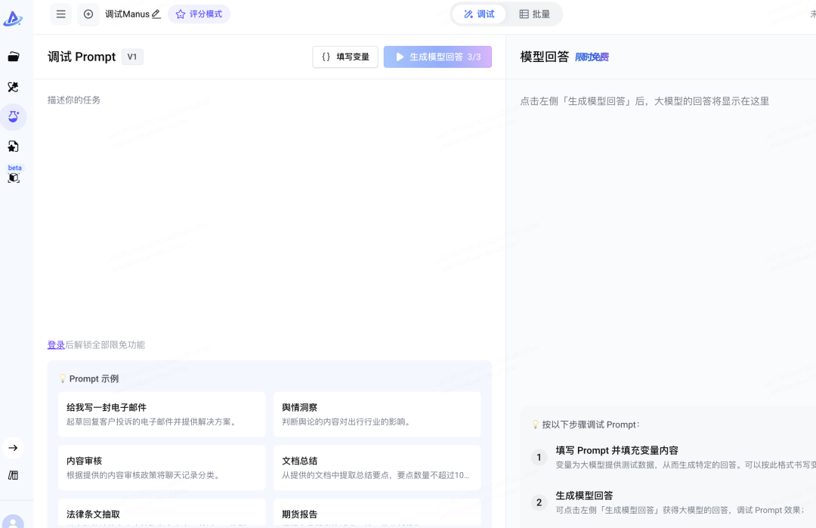816x528 pixels.
Task: Open the magic wand optimize tool in the sidebar
Action: (x=14, y=87)
